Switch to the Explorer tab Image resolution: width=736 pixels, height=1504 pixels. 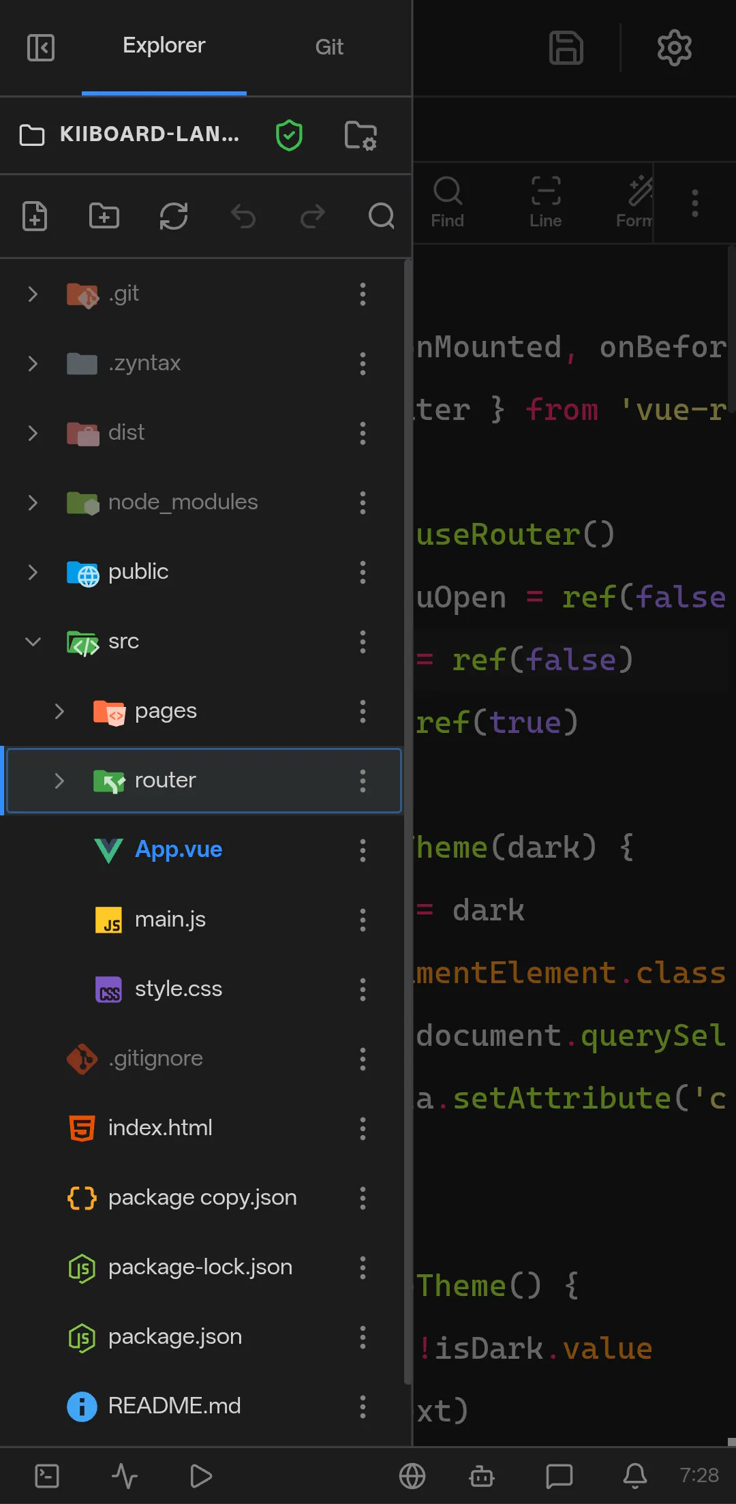pos(164,46)
